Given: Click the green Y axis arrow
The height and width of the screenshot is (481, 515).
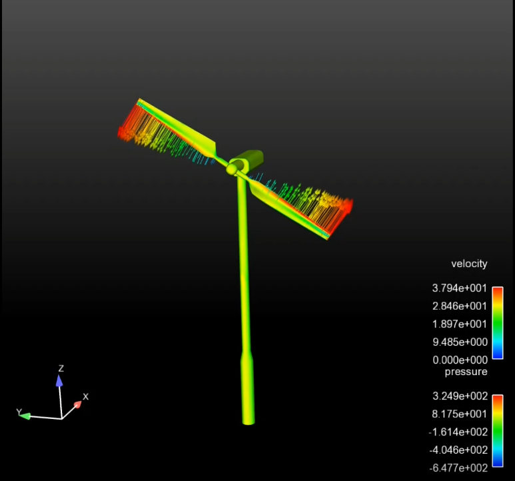Looking at the screenshot, I should pos(25,416).
